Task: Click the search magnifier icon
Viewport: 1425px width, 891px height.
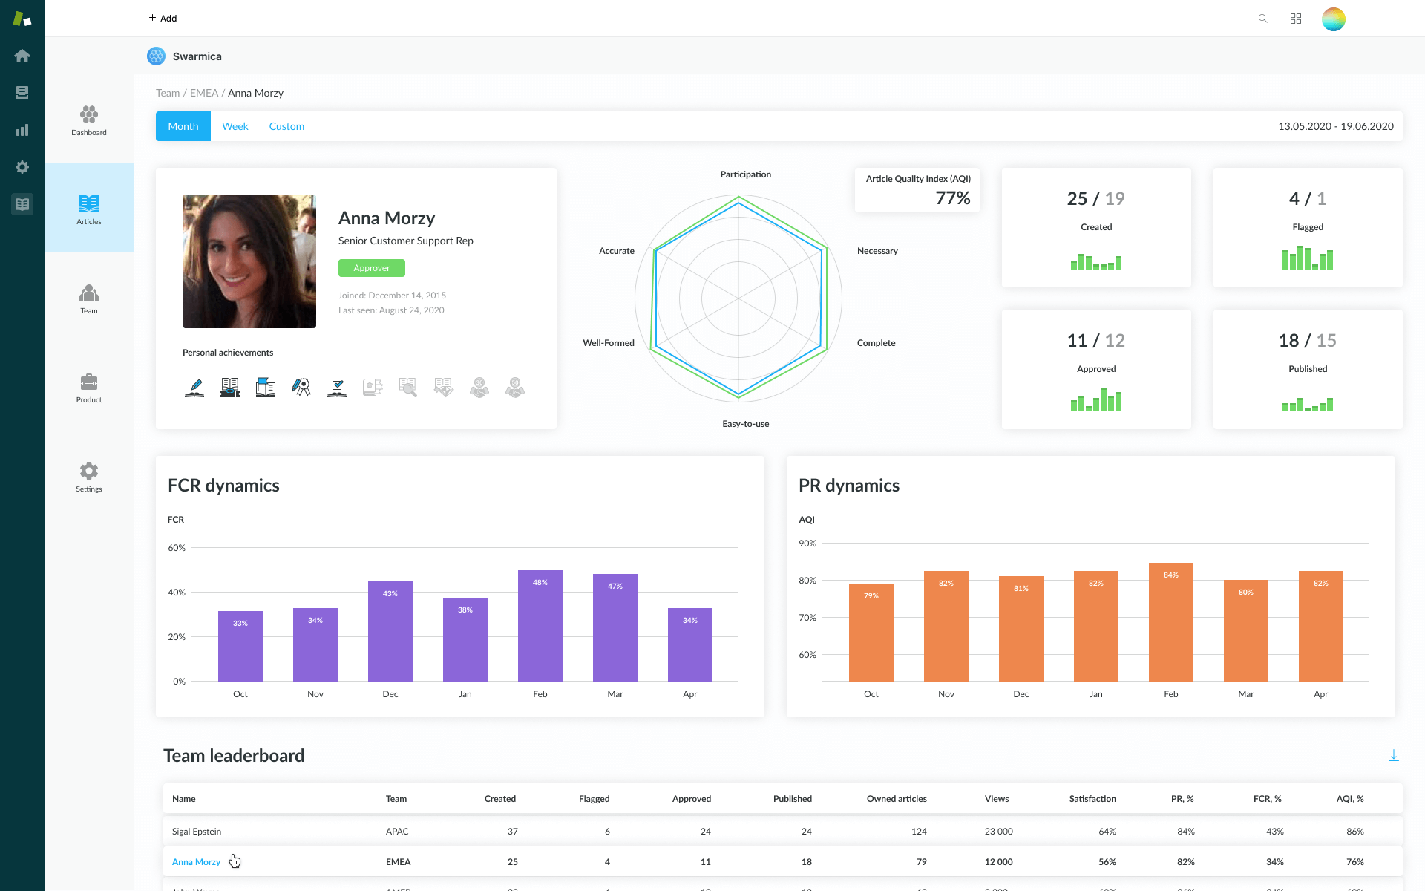Action: [x=1262, y=19]
